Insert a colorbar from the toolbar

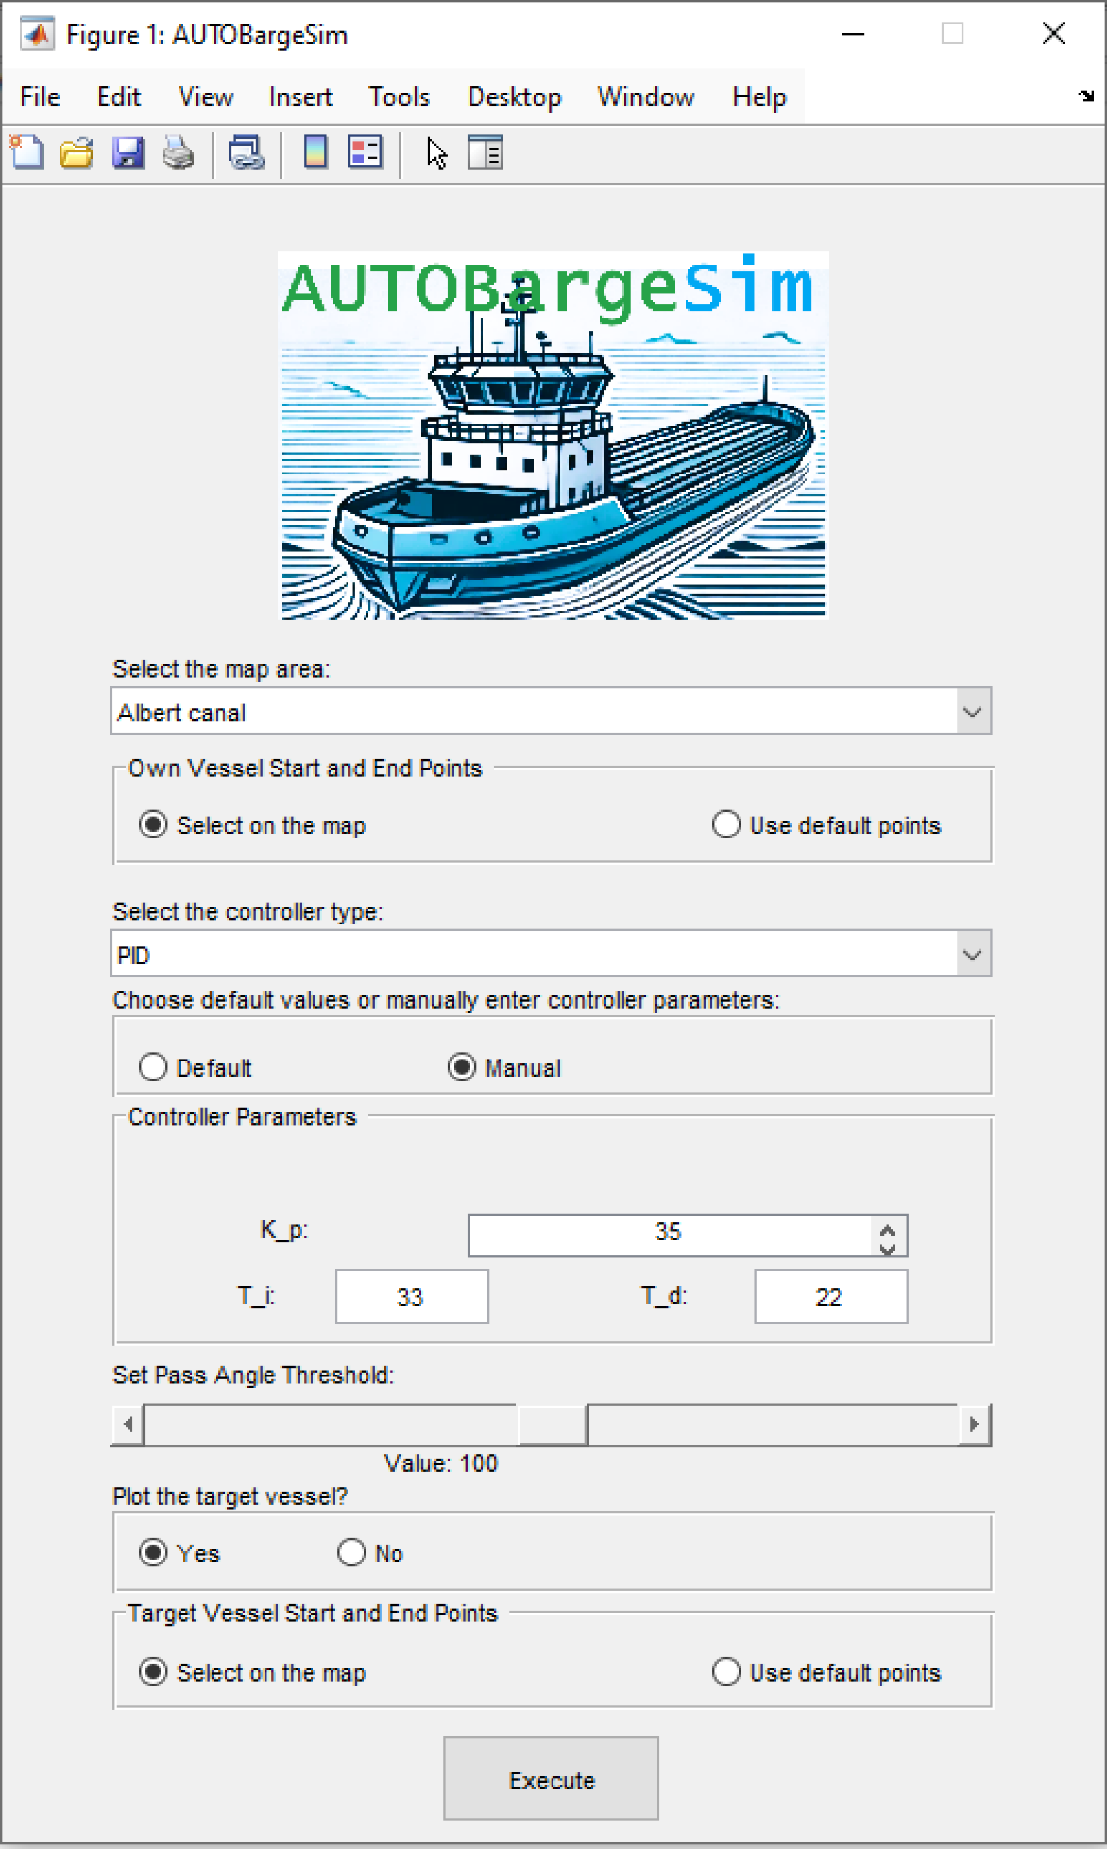(x=315, y=153)
